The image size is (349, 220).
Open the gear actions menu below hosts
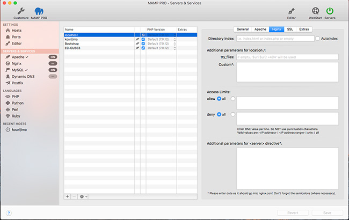coord(83,196)
